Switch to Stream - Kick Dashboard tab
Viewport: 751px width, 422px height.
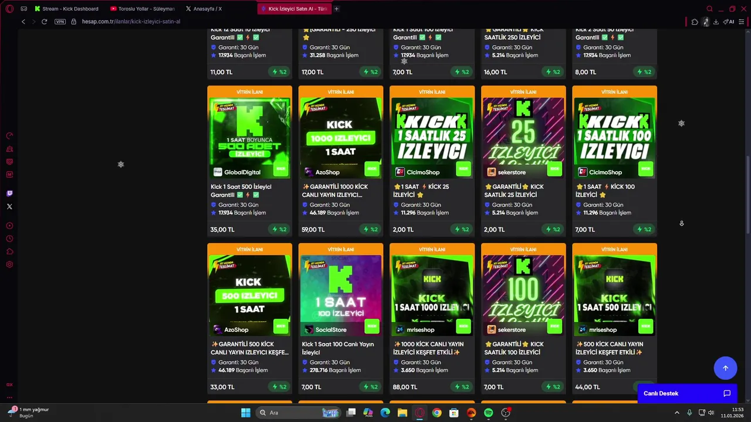click(67, 9)
